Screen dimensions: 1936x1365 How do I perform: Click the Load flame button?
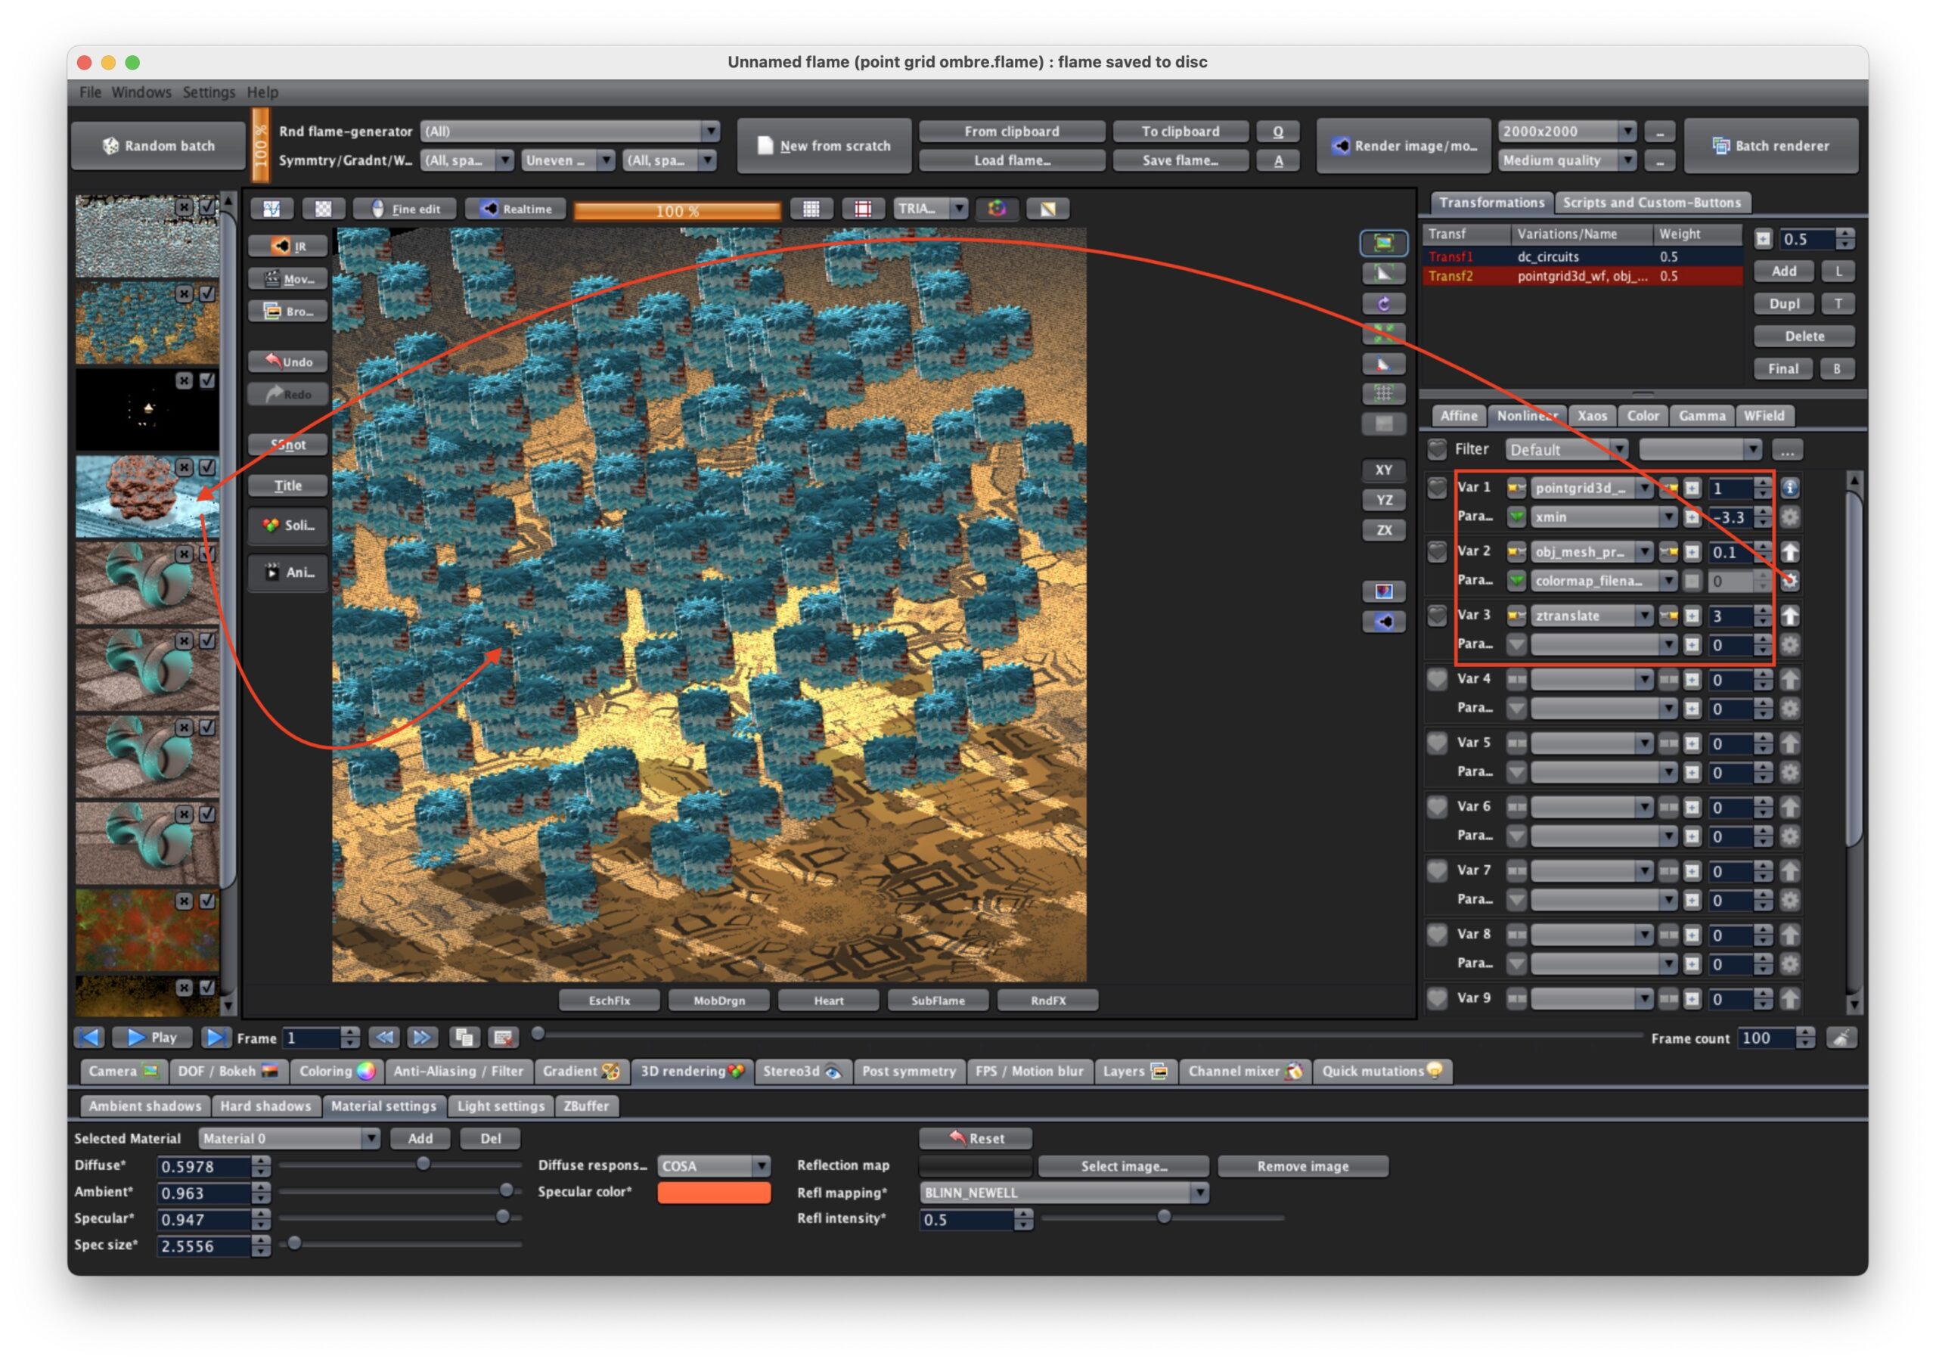click(1012, 160)
